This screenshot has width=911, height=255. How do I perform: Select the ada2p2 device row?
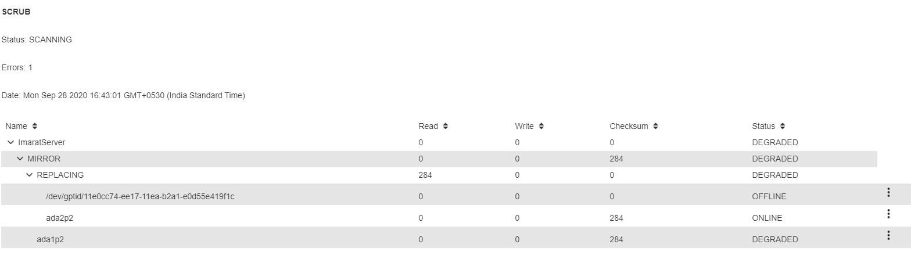pos(59,218)
